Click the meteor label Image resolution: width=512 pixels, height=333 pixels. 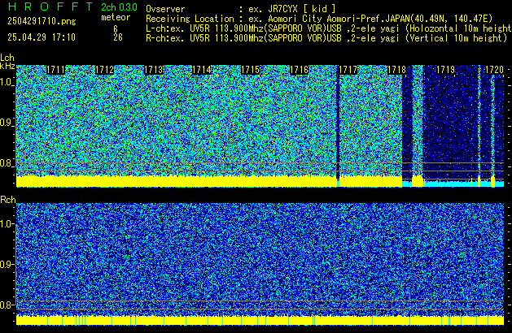point(116,17)
